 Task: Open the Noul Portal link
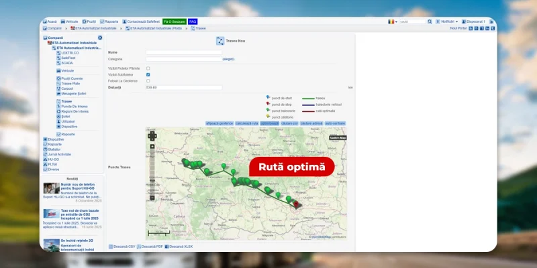[x=458, y=28]
